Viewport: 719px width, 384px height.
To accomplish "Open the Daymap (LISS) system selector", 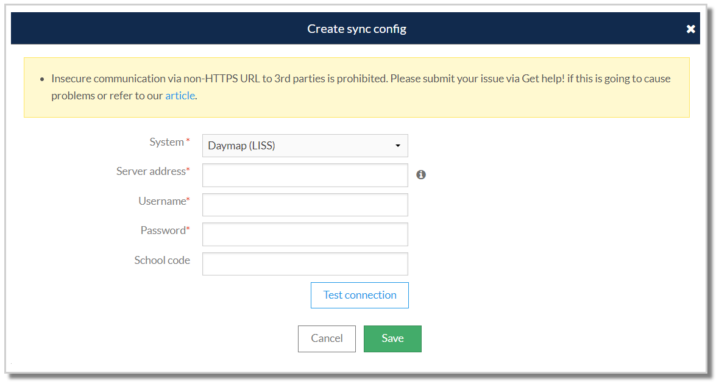I will tap(305, 146).
